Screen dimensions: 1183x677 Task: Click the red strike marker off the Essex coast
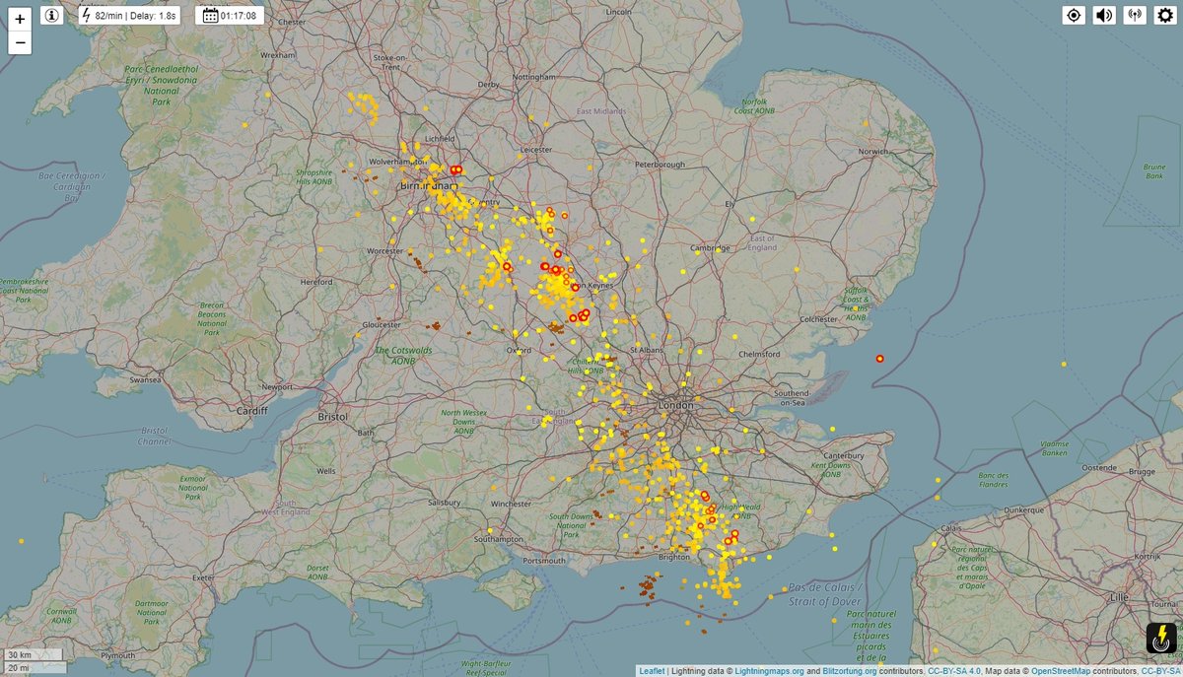click(x=880, y=359)
